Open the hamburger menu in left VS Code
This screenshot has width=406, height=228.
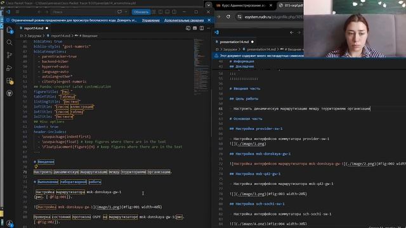click(x=17, y=12)
